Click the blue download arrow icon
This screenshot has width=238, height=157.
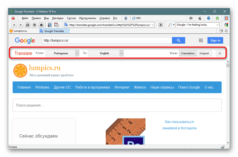coord(208,18)
